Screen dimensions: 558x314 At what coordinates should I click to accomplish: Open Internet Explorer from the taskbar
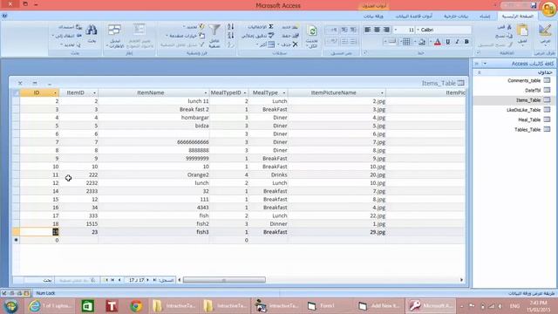click(x=35, y=306)
